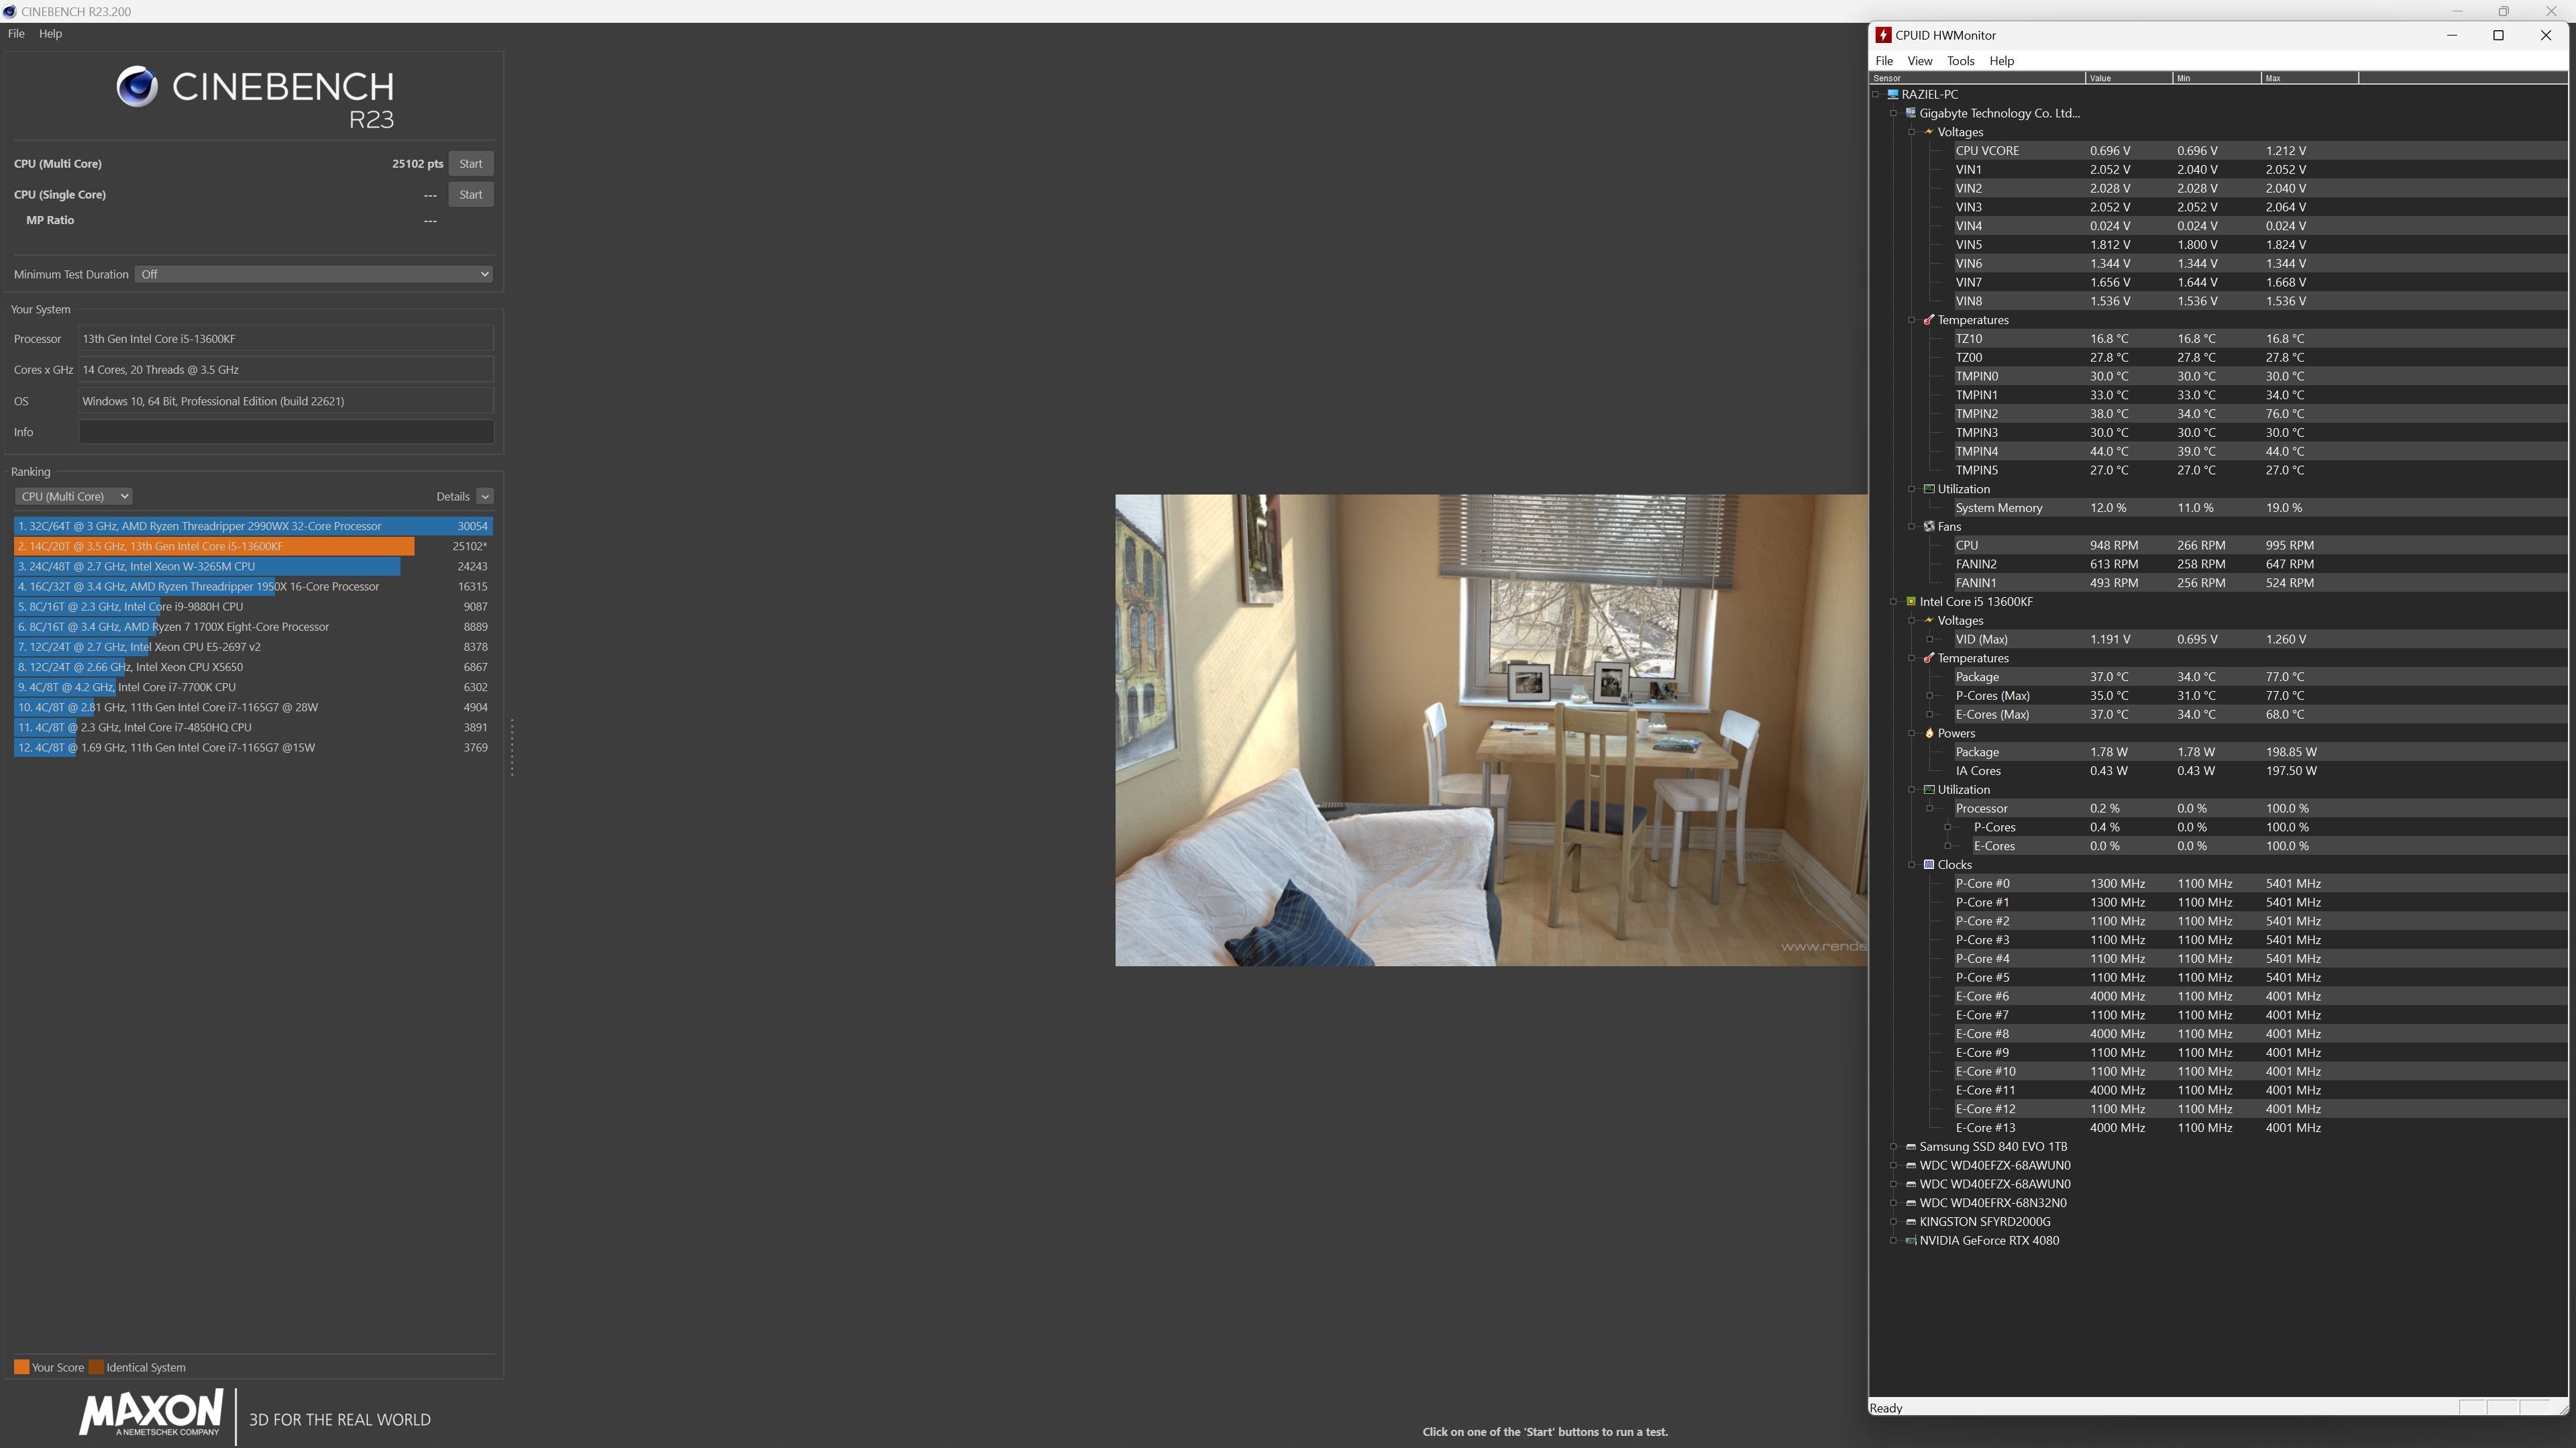Click the Gigabyte motherboard icon
The width and height of the screenshot is (2576, 1448).
pos(1911,113)
